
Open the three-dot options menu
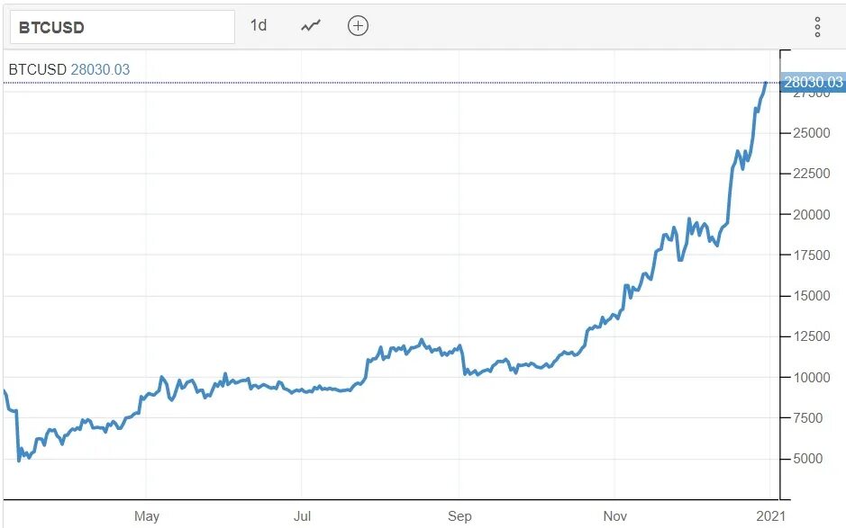[x=817, y=27]
